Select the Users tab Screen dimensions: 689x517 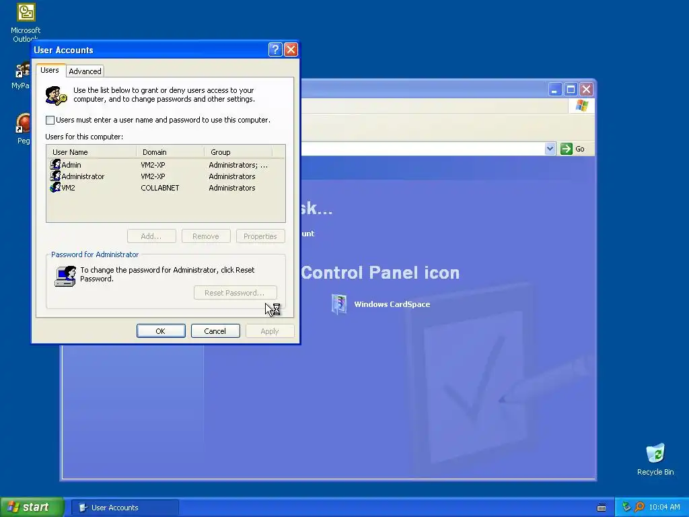[50, 70]
